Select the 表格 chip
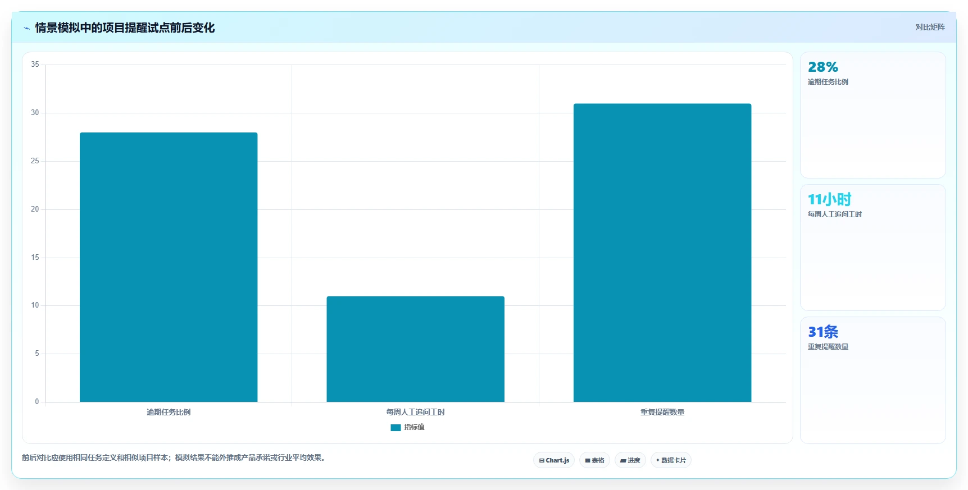 [x=594, y=460]
